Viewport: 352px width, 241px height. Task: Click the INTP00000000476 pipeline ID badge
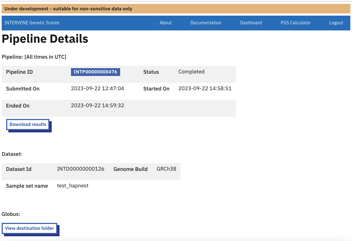(95, 72)
